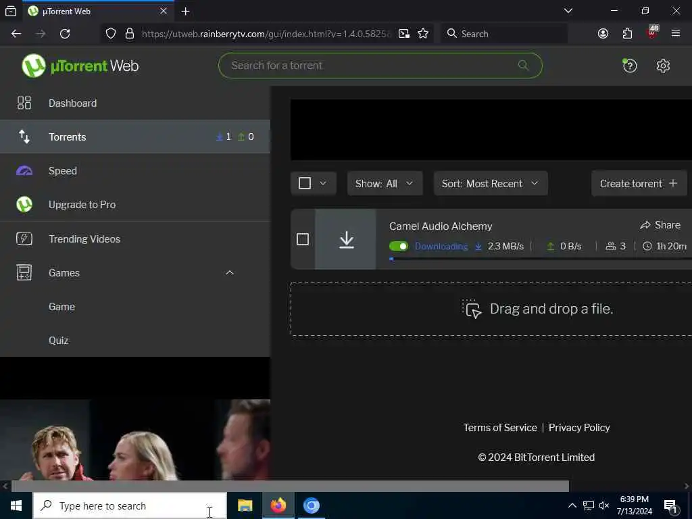Click the Camel Audio Alchemy download progress bar
Image resolution: width=692 pixels, height=519 pixels.
pyautogui.click(x=541, y=259)
